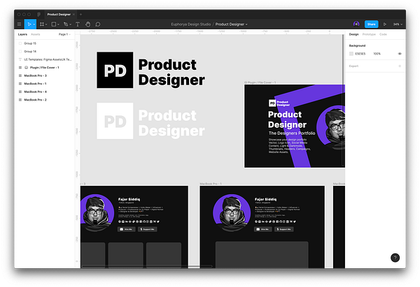Select the MacBook Pro - 1 layer

click(45, 84)
